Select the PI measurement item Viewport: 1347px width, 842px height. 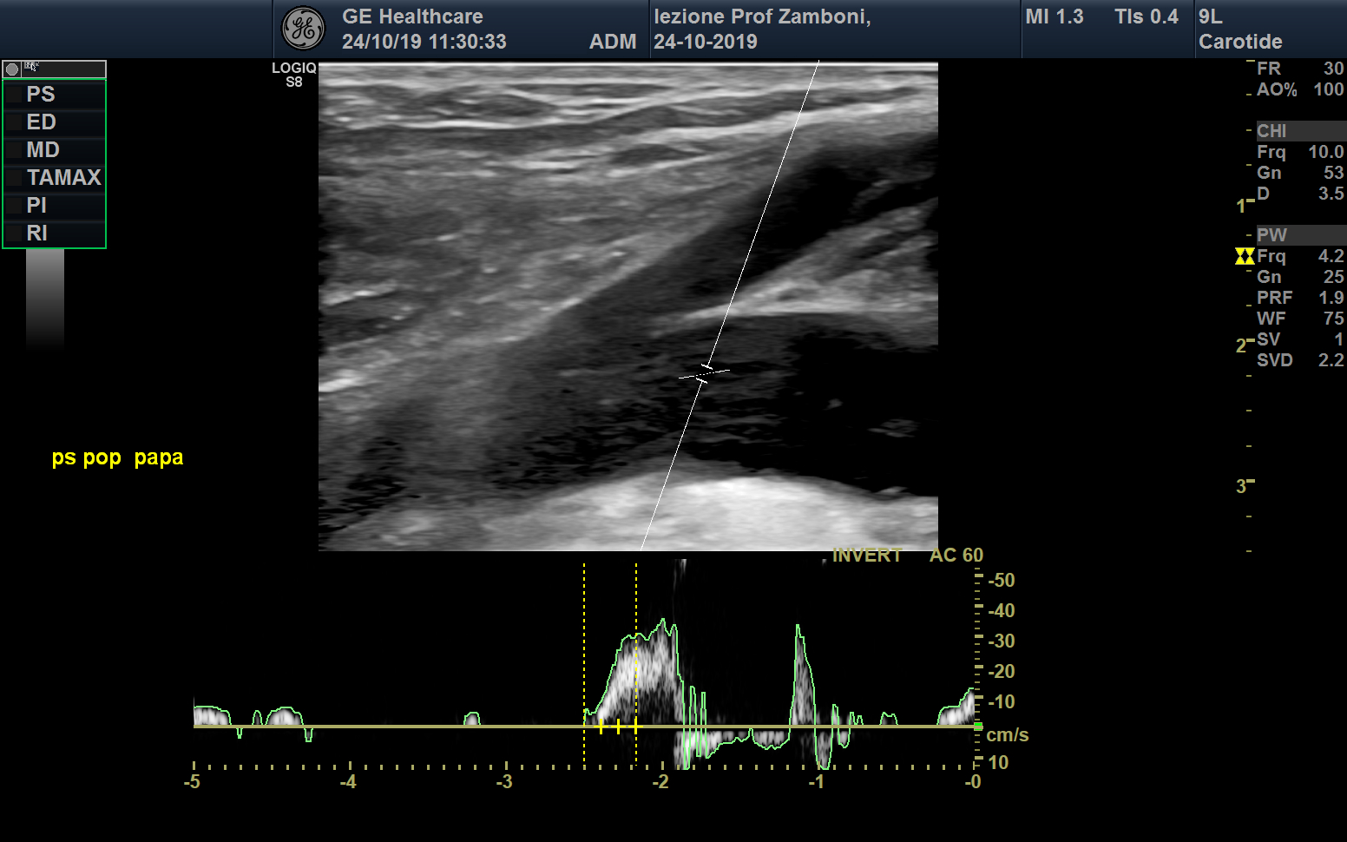tap(36, 206)
